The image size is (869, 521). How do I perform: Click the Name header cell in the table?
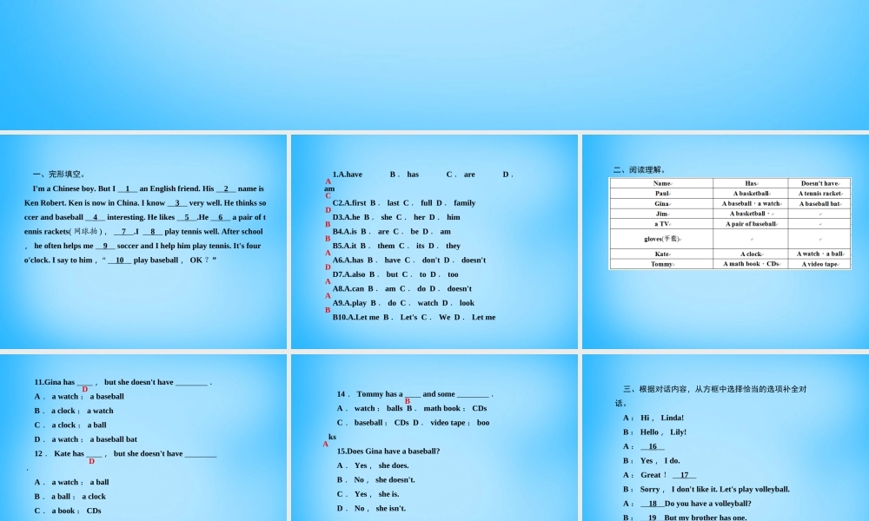coord(661,183)
